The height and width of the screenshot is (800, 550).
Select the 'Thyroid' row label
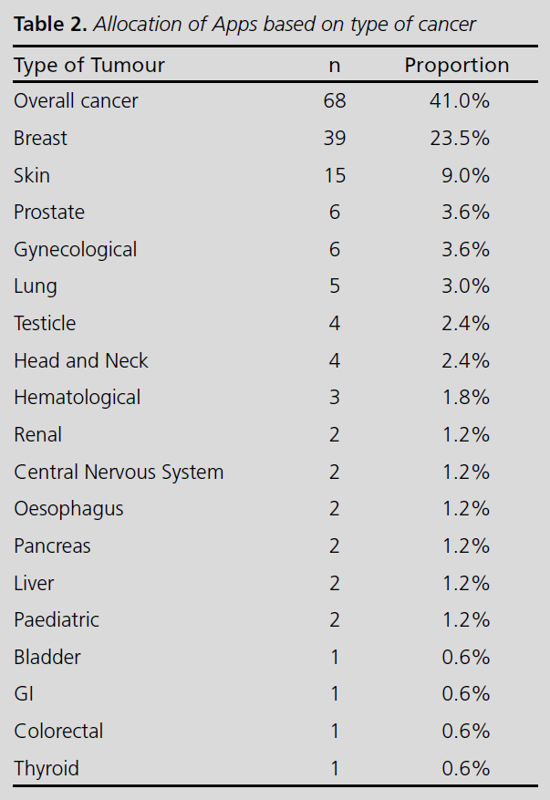click(47, 768)
